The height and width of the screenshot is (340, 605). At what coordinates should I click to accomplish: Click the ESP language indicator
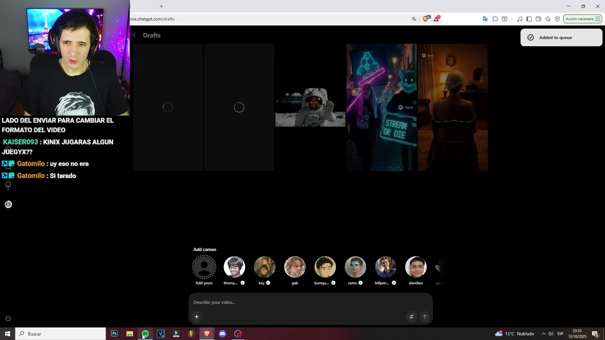click(560, 334)
